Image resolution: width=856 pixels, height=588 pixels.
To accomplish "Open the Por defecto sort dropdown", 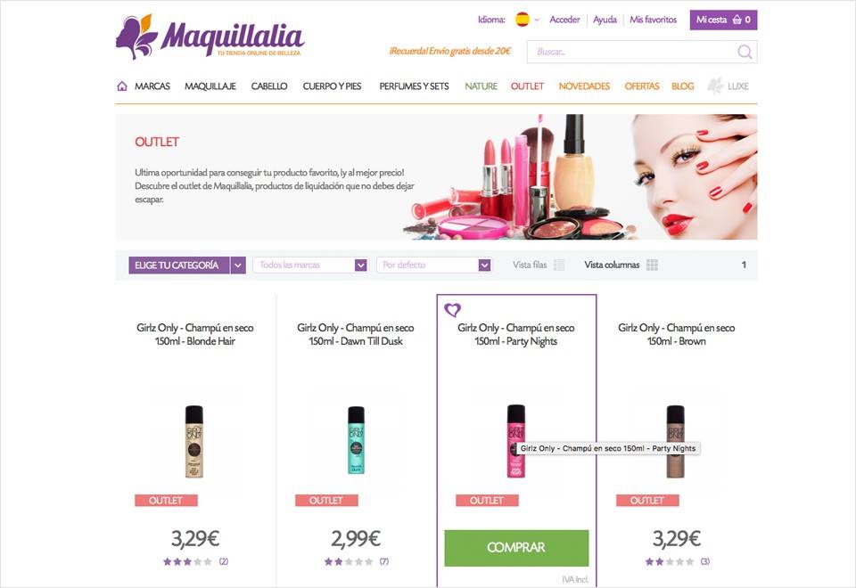I will click(434, 265).
